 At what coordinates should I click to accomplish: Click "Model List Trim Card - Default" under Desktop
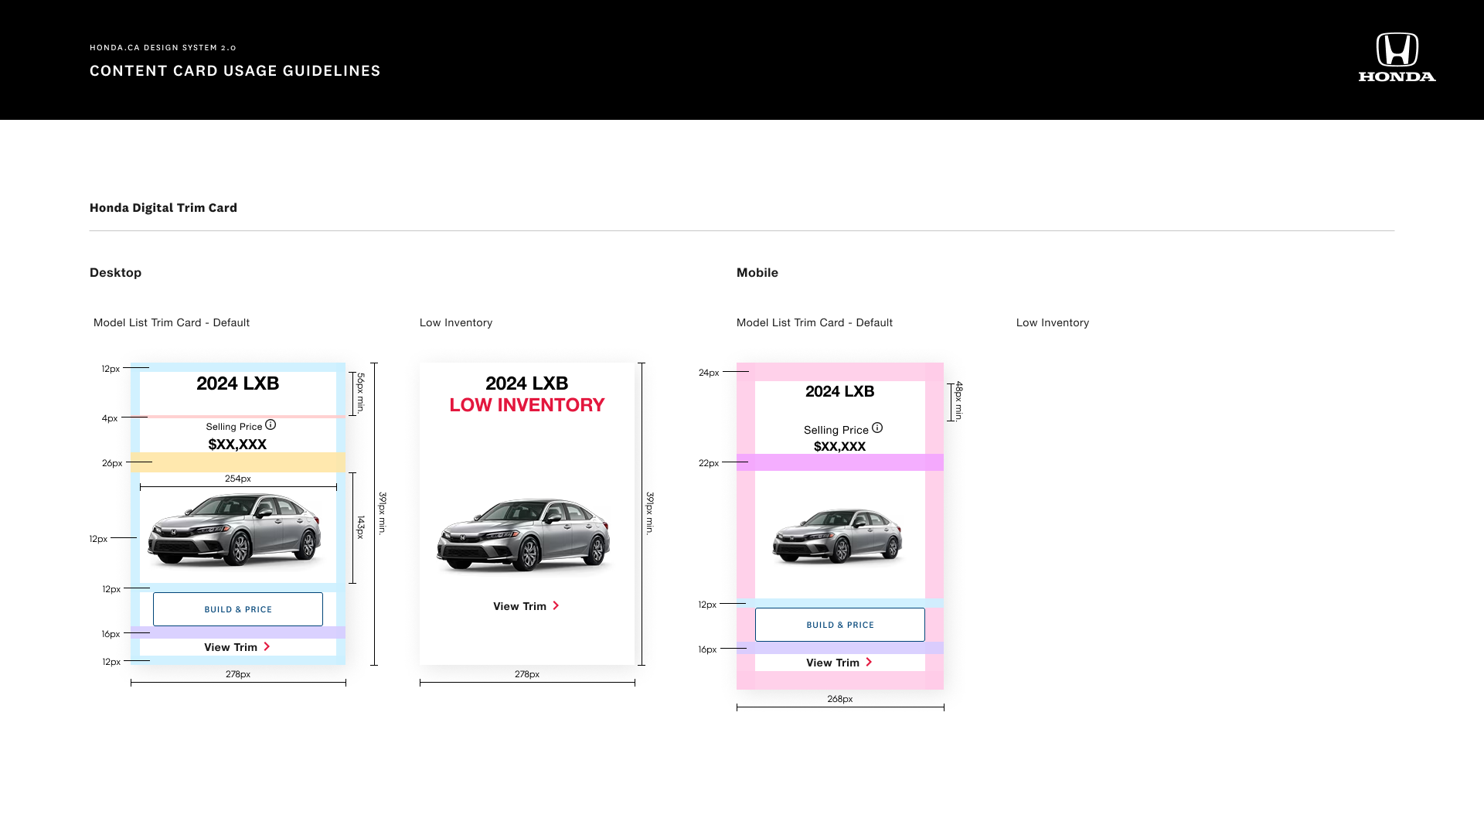coord(172,322)
